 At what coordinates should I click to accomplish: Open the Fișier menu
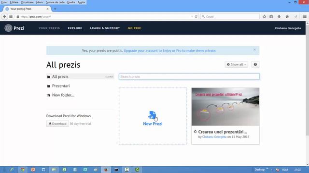[x=4, y=2]
